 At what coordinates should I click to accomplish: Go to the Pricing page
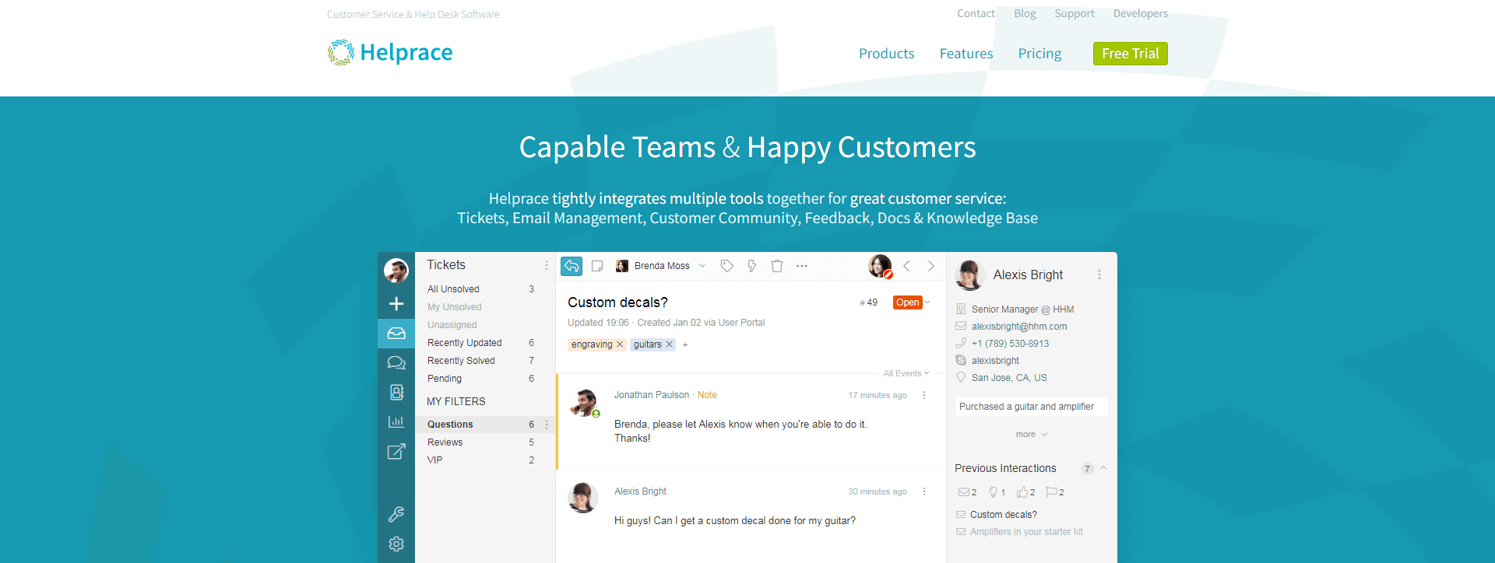(x=1039, y=54)
